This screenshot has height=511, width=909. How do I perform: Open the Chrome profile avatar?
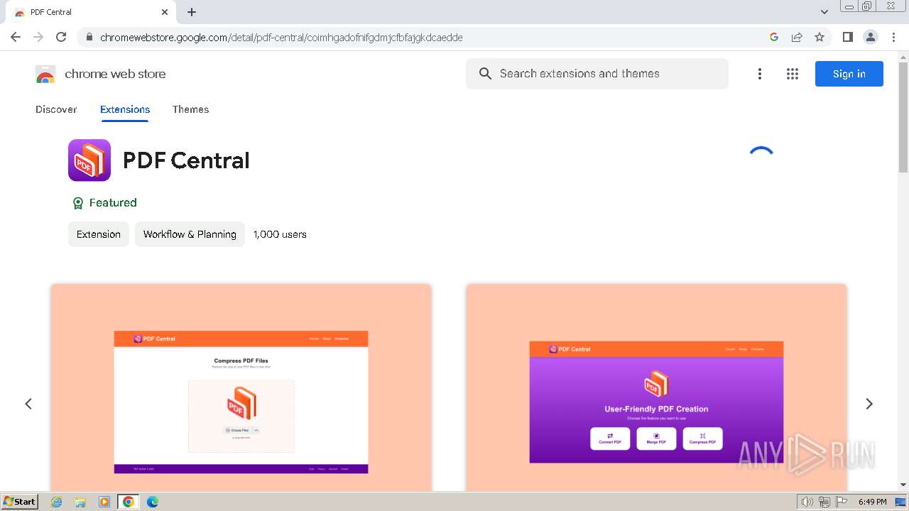(x=871, y=37)
